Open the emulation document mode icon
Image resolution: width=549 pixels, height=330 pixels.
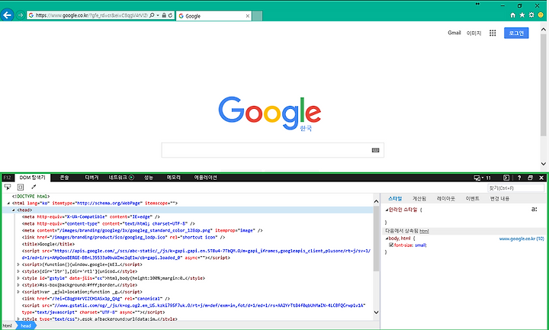[x=477, y=178]
